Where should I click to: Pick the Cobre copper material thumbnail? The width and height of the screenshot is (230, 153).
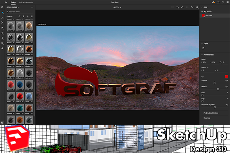click(29, 49)
